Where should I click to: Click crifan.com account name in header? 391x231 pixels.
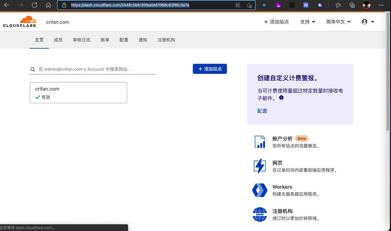[58, 22]
